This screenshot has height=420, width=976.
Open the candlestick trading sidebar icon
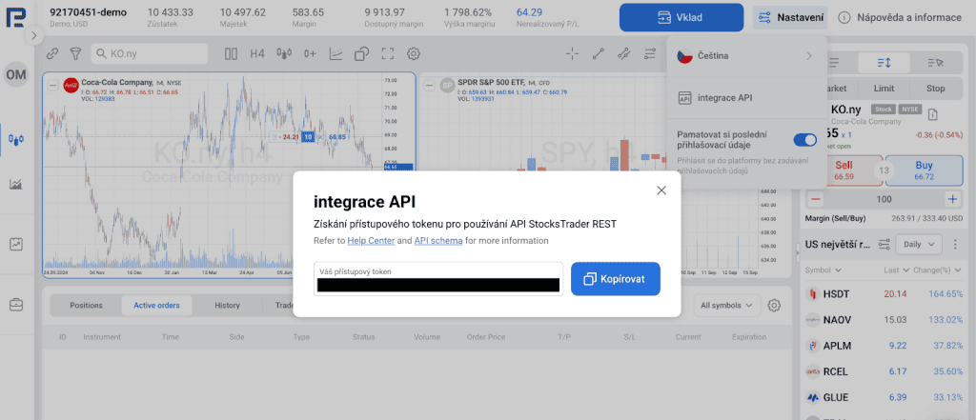[x=16, y=138]
